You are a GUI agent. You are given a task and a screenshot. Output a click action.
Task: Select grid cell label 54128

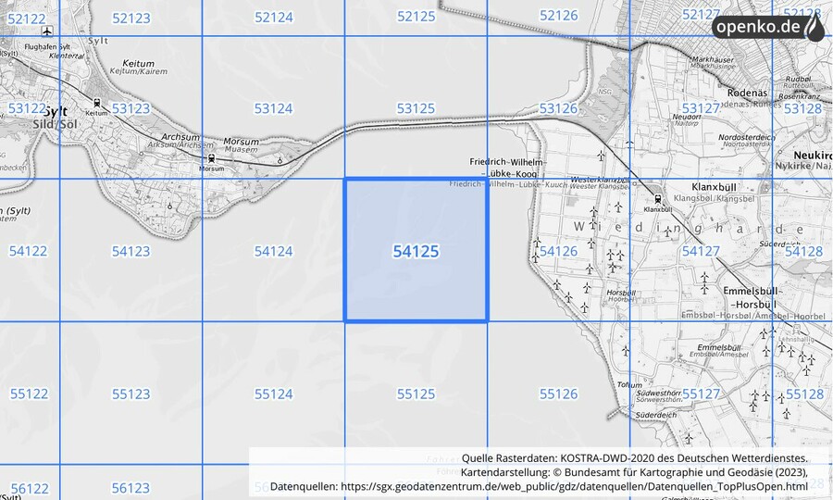(x=803, y=251)
